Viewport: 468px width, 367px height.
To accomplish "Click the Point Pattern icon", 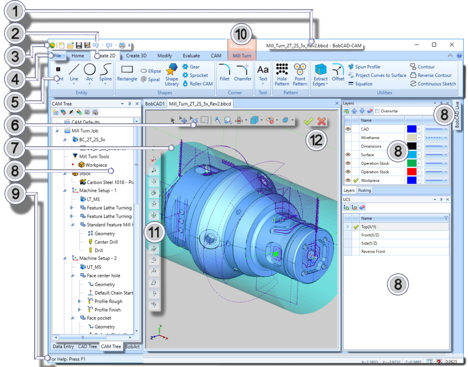I will click(x=300, y=74).
